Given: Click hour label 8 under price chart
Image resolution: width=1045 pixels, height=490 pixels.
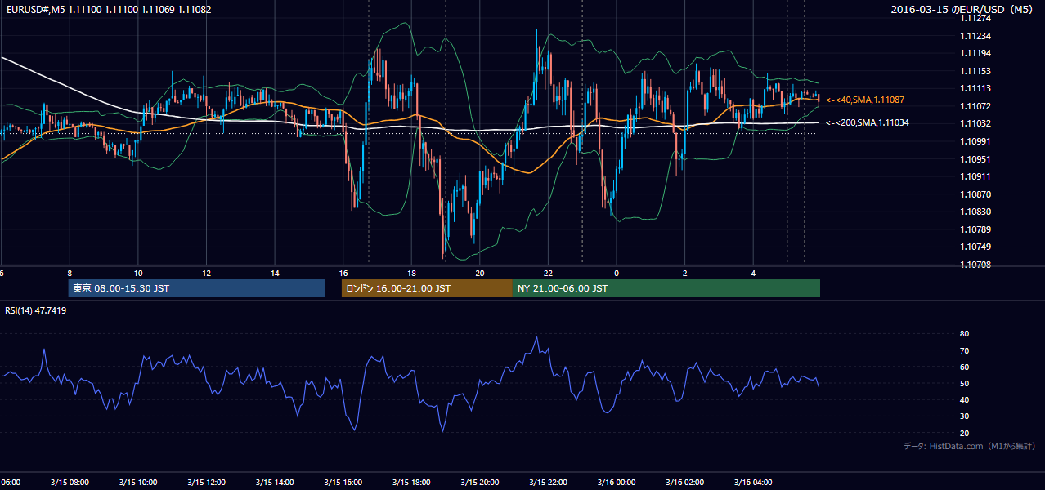Looking at the screenshot, I should click(x=70, y=273).
